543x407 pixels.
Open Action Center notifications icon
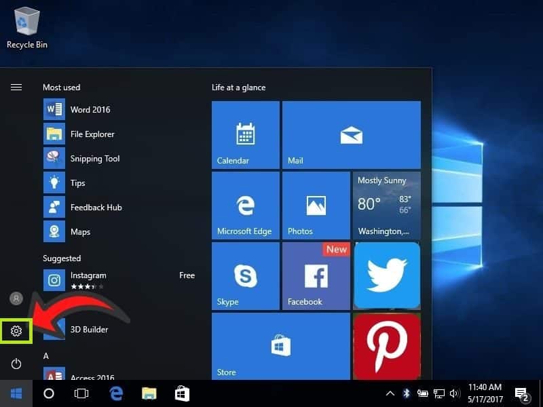tap(522, 394)
